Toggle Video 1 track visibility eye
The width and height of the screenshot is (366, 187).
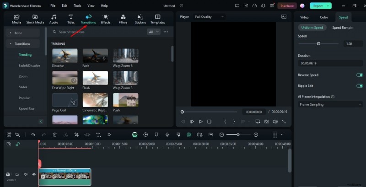pyautogui.click(x=34, y=174)
